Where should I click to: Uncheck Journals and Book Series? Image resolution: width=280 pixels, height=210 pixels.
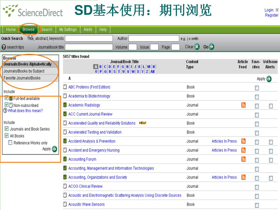(7, 129)
